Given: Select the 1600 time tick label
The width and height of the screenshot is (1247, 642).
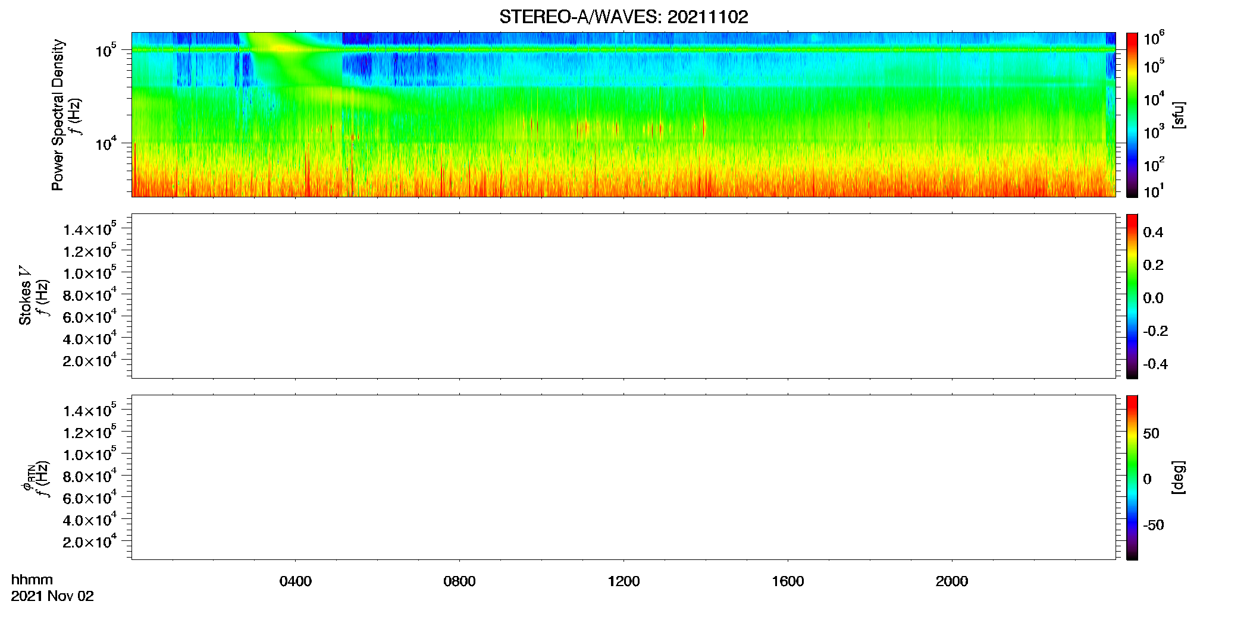Looking at the screenshot, I should click(x=788, y=581).
